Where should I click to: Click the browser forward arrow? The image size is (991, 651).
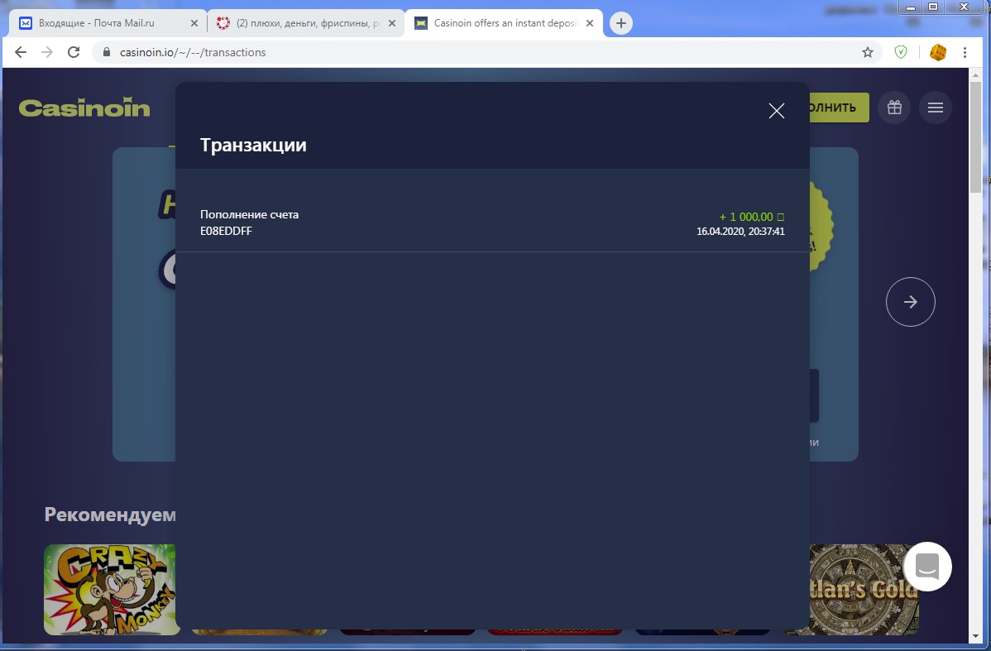click(47, 52)
